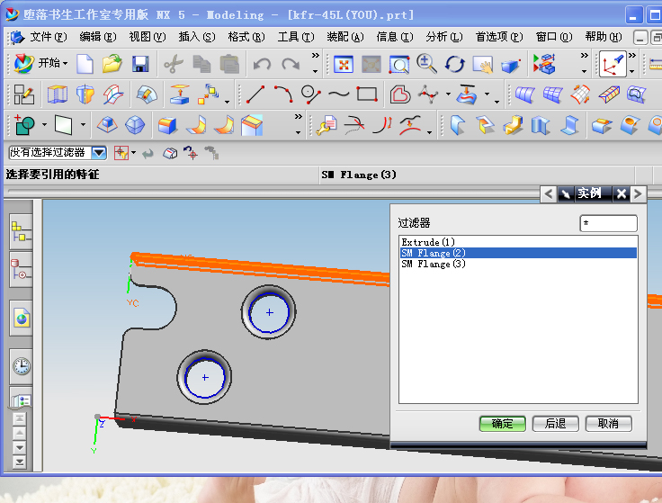662x503 pixels.
Task: Activate the Rotate view tool
Action: (x=455, y=65)
